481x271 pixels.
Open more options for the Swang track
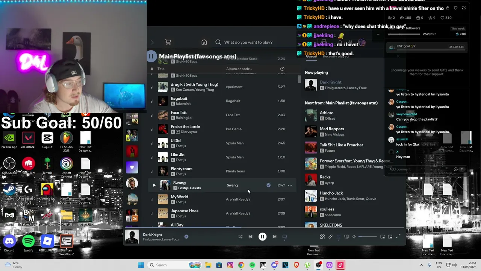click(x=290, y=185)
